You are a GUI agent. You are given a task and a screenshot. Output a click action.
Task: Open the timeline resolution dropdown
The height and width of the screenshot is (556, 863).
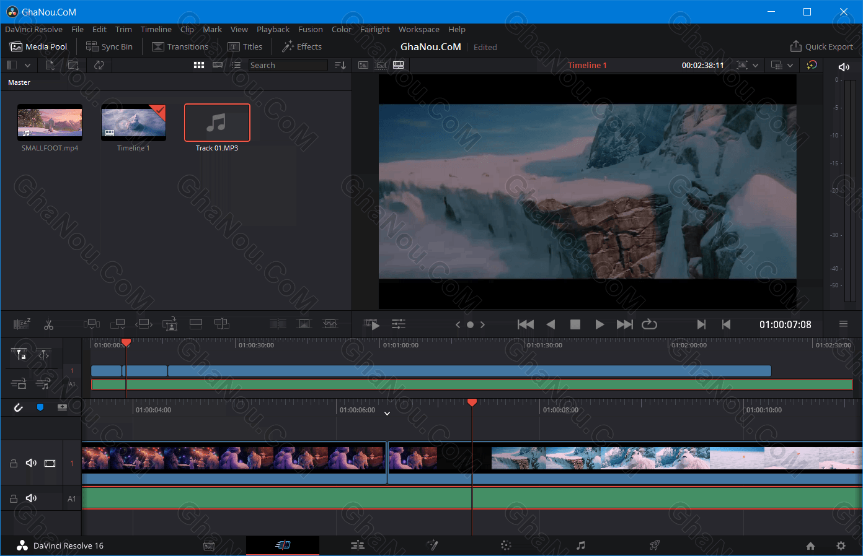click(x=790, y=65)
